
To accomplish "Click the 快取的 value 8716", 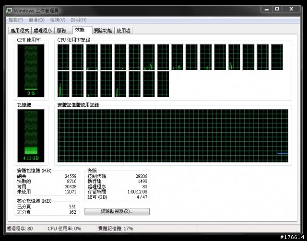I will click(x=71, y=181).
